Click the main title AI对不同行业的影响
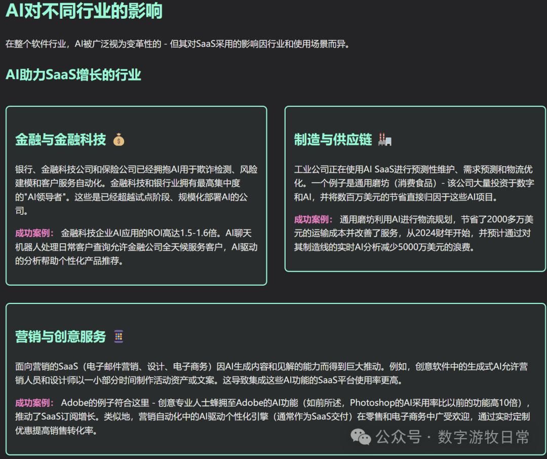The width and height of the screenshot is (547, 459). tap(84, 11)
